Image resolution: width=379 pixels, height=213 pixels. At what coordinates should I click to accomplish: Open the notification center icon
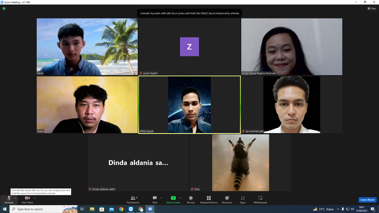point(373,209)
